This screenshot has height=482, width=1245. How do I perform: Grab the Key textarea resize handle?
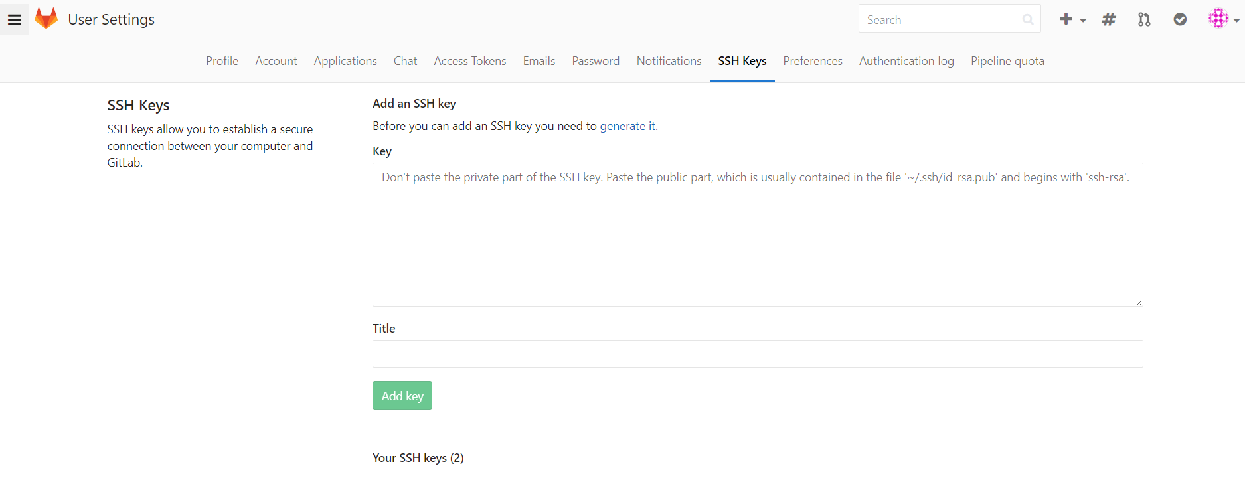(x=1138, y=302)
